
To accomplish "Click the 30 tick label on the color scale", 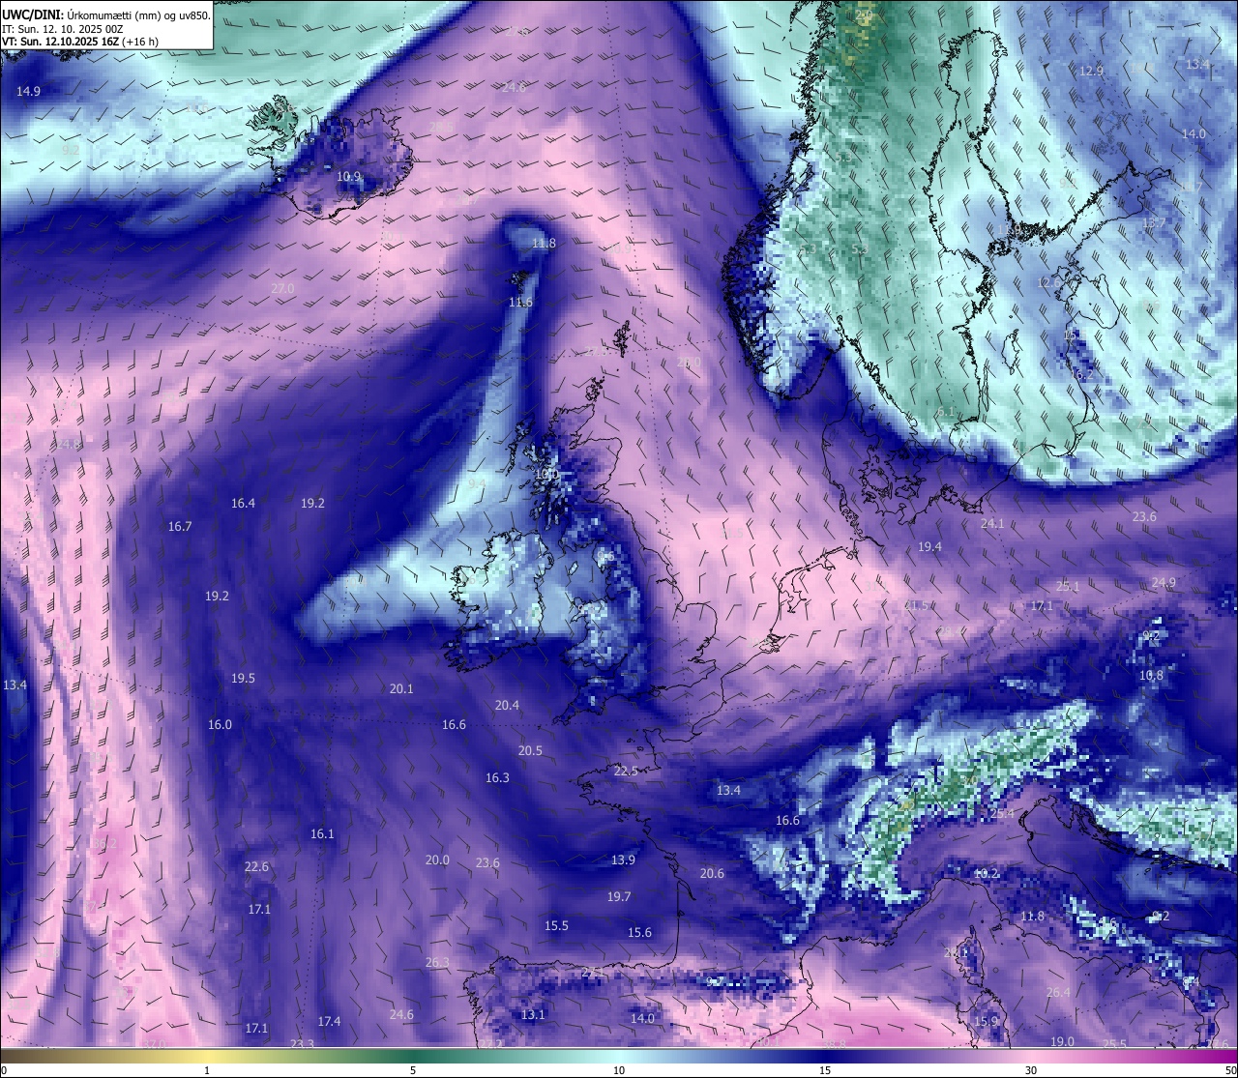I will pyautogui.click(x=1031, y=1070).
